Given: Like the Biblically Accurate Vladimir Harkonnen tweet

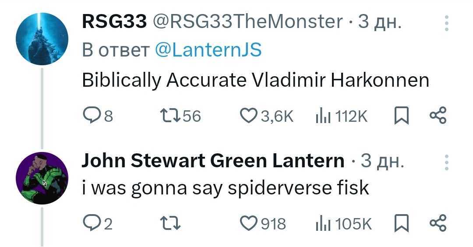Looking at the screenshot, I should (249, 116).
